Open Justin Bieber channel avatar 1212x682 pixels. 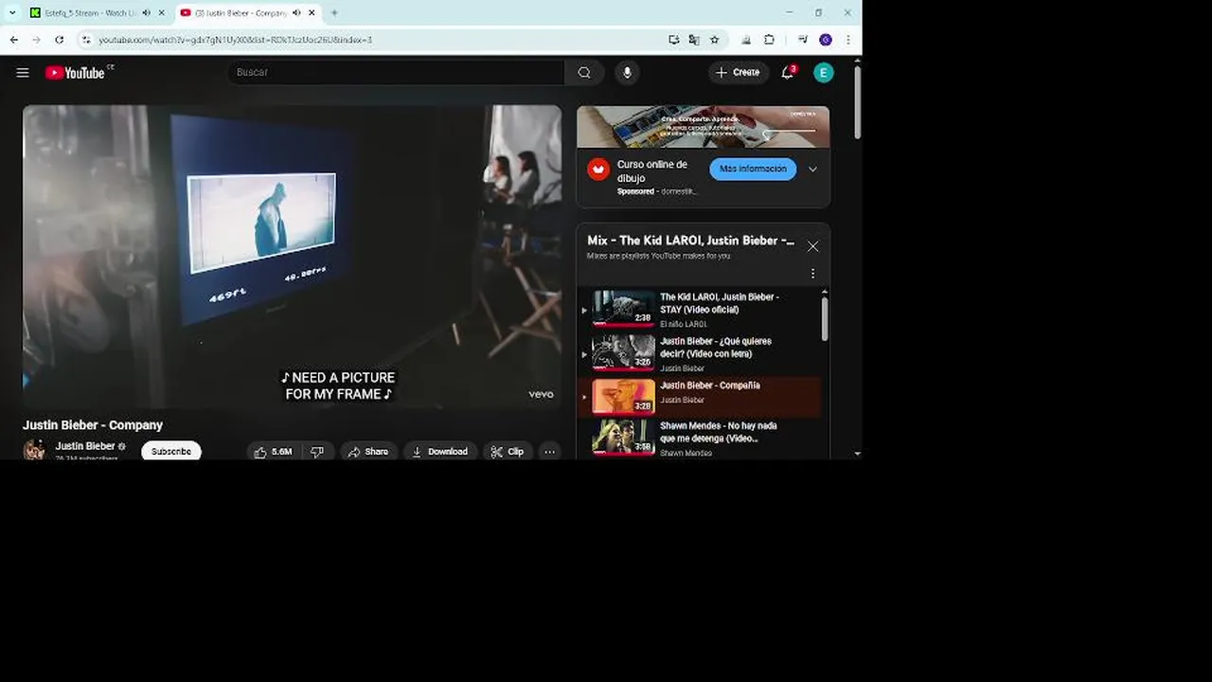tap(35, 450)
